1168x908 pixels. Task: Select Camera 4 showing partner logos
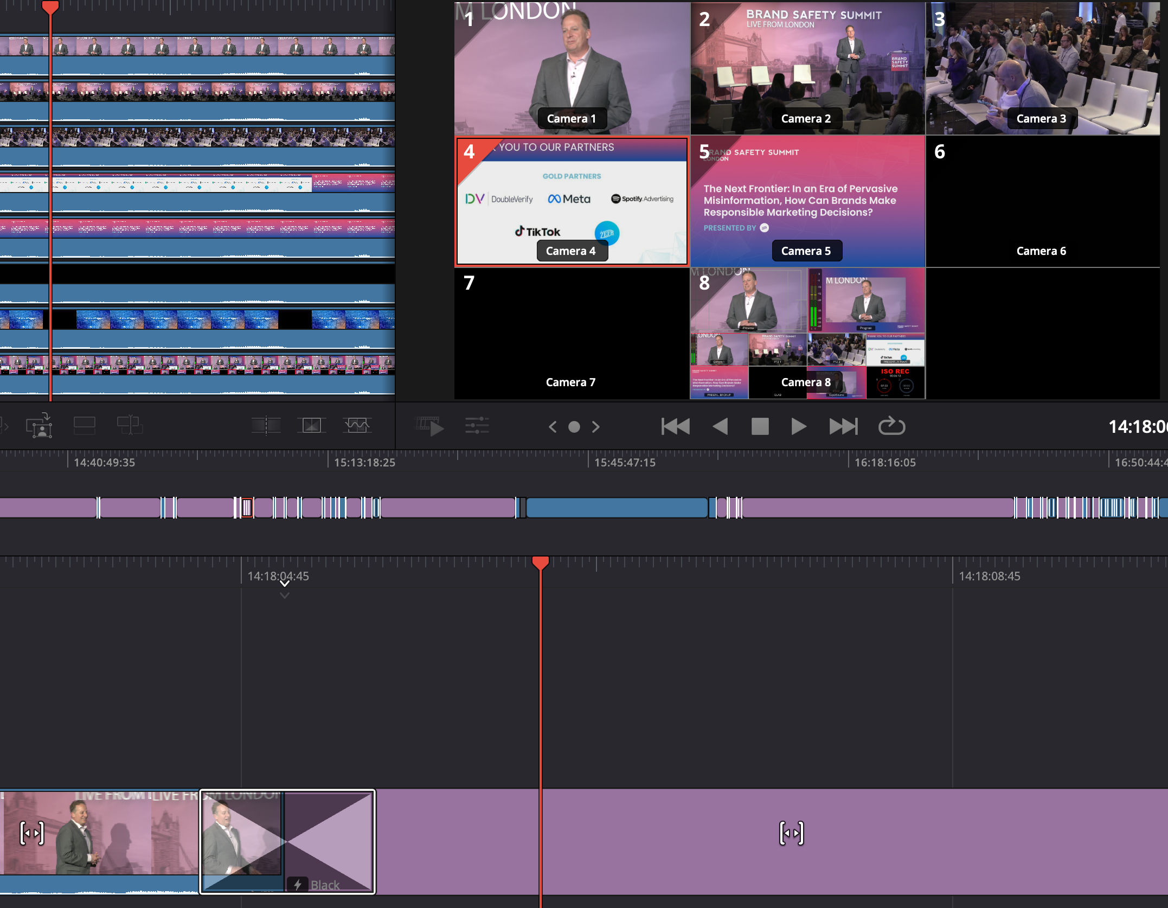570,200
